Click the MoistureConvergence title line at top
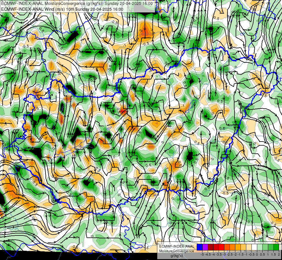 pyautogui.click(x=77, y=3)
